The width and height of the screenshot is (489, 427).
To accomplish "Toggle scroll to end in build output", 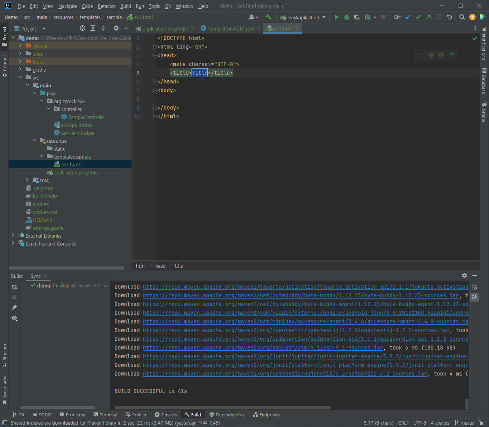I will [474, 297].
